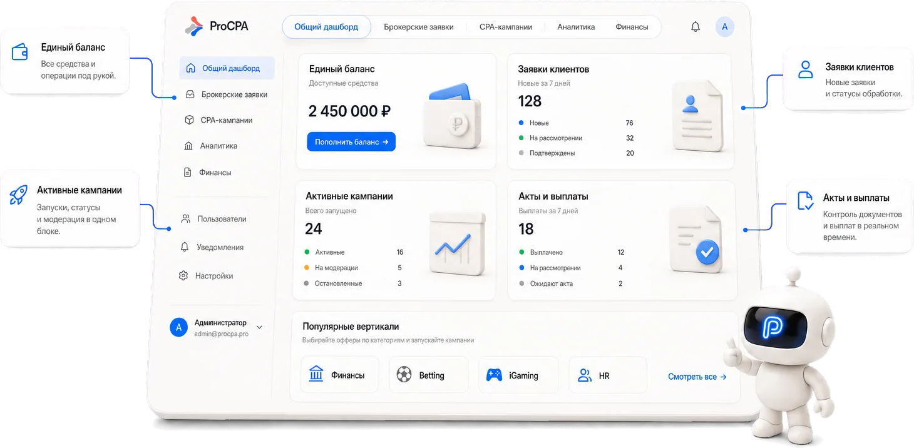
Task: Click the soccer ball icon on Betting
Action: click(x=404, y=375)
